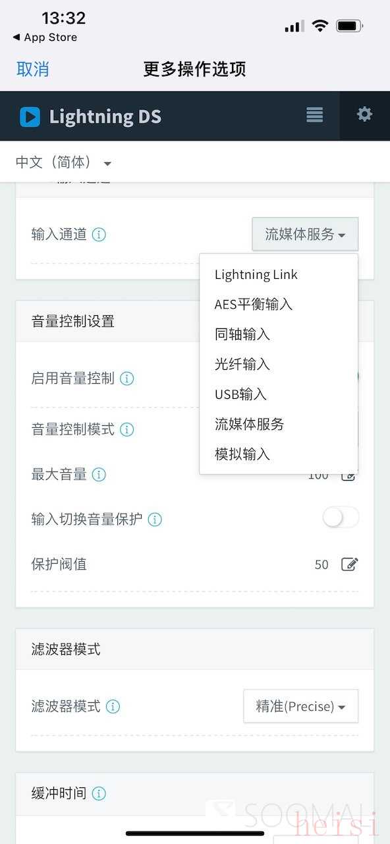
Task: Show info for 输入通道
Action: coord(99,235)
